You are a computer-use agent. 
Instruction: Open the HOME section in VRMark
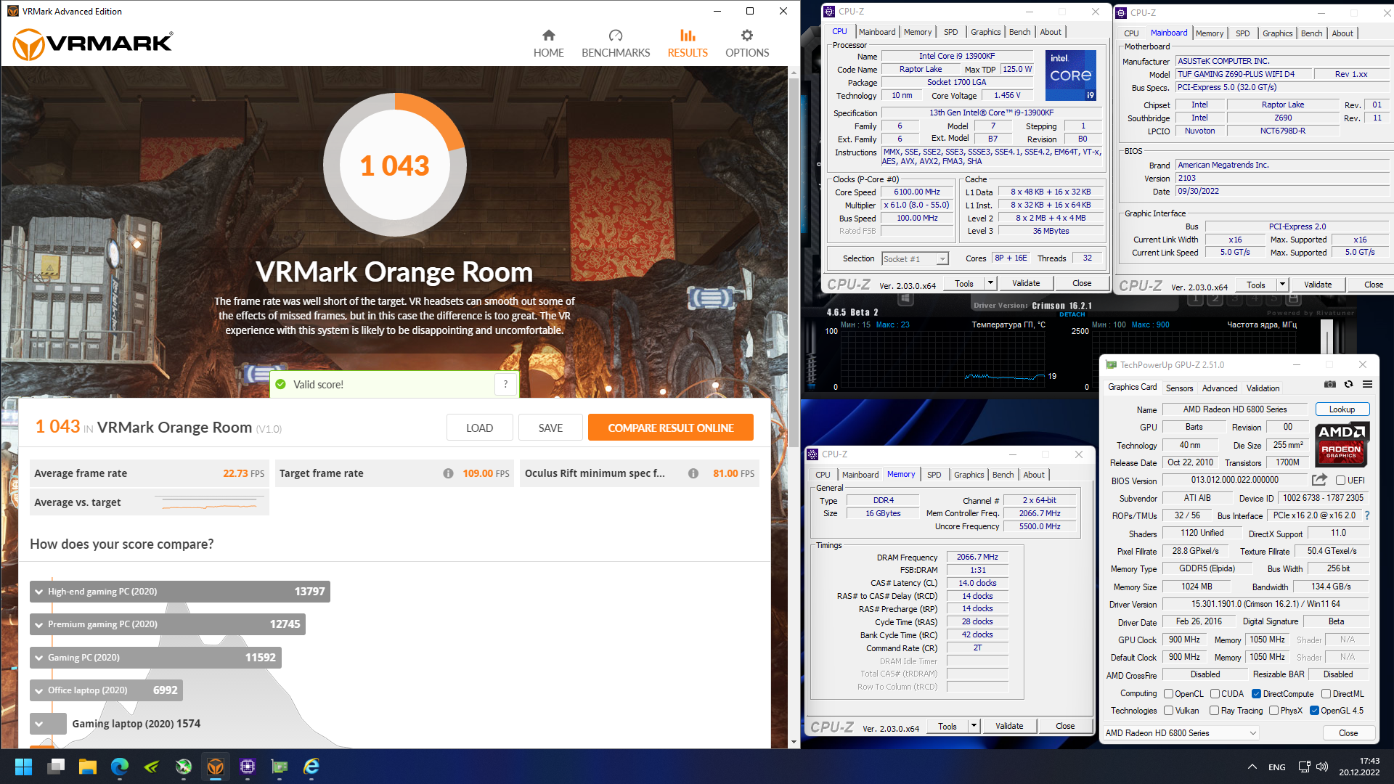click(x=548, y=44)
